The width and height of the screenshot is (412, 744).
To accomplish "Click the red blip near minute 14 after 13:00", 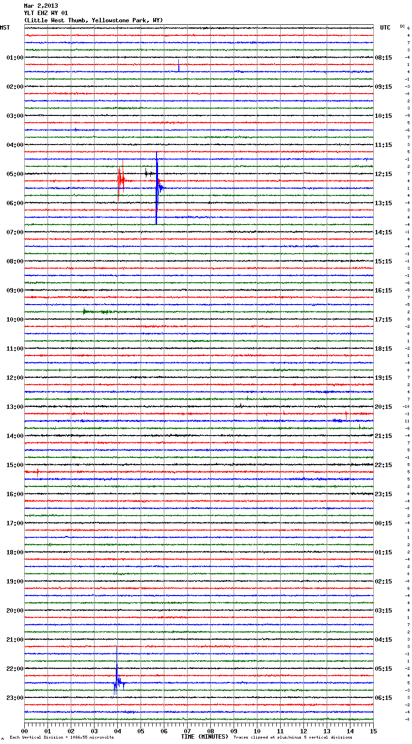I will pyautogui.click(x=346, y=415).
